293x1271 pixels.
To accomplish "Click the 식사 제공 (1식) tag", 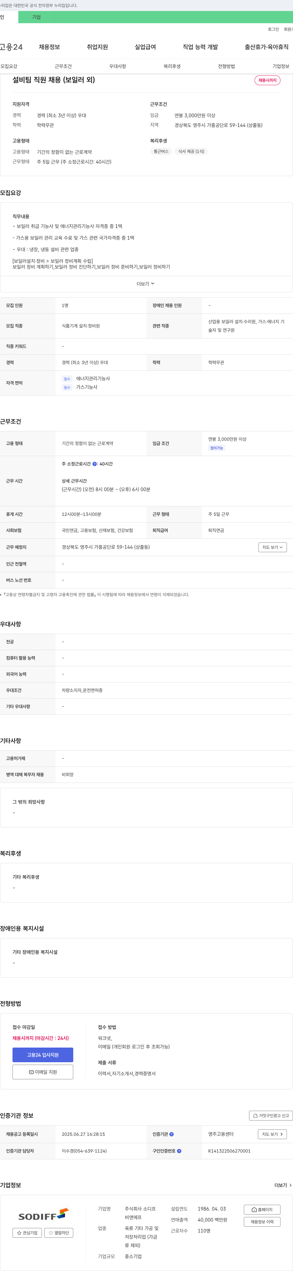I will coord(191,151).
